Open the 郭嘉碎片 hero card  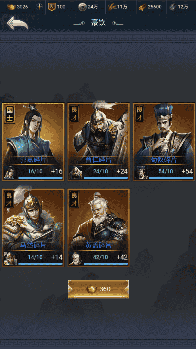pyautogui.click(x=33, y=142)
